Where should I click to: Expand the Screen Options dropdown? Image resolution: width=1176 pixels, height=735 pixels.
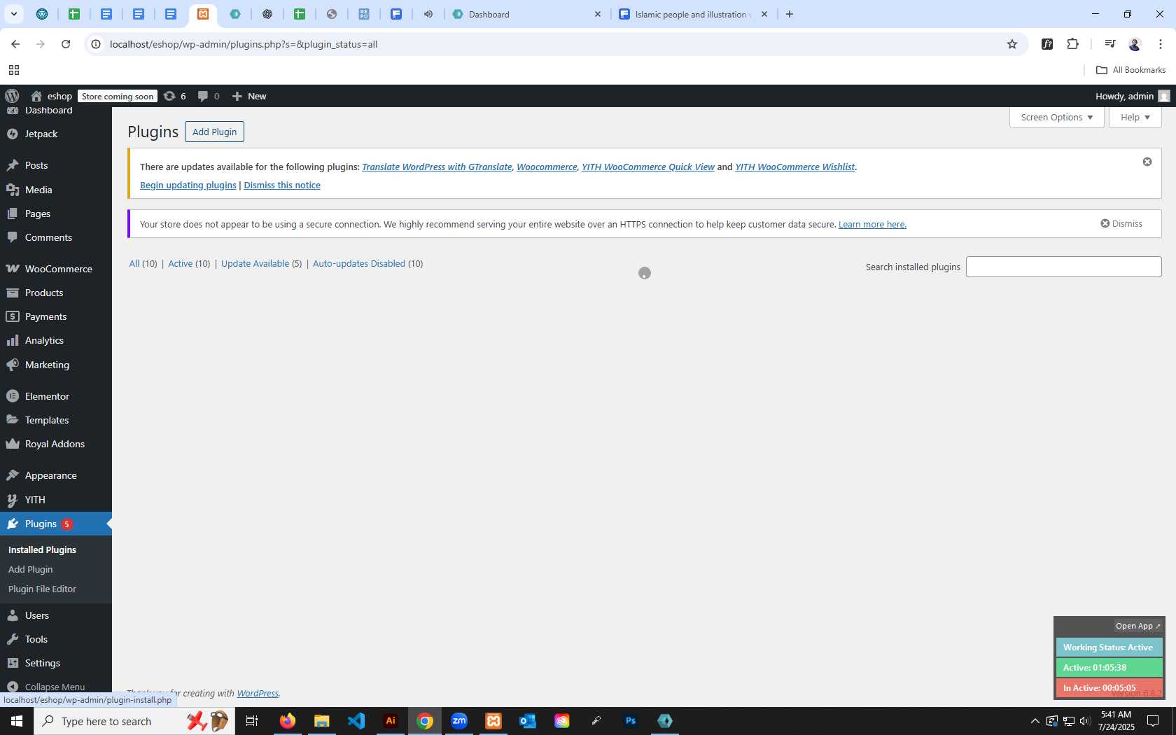tap(1056, 117)
